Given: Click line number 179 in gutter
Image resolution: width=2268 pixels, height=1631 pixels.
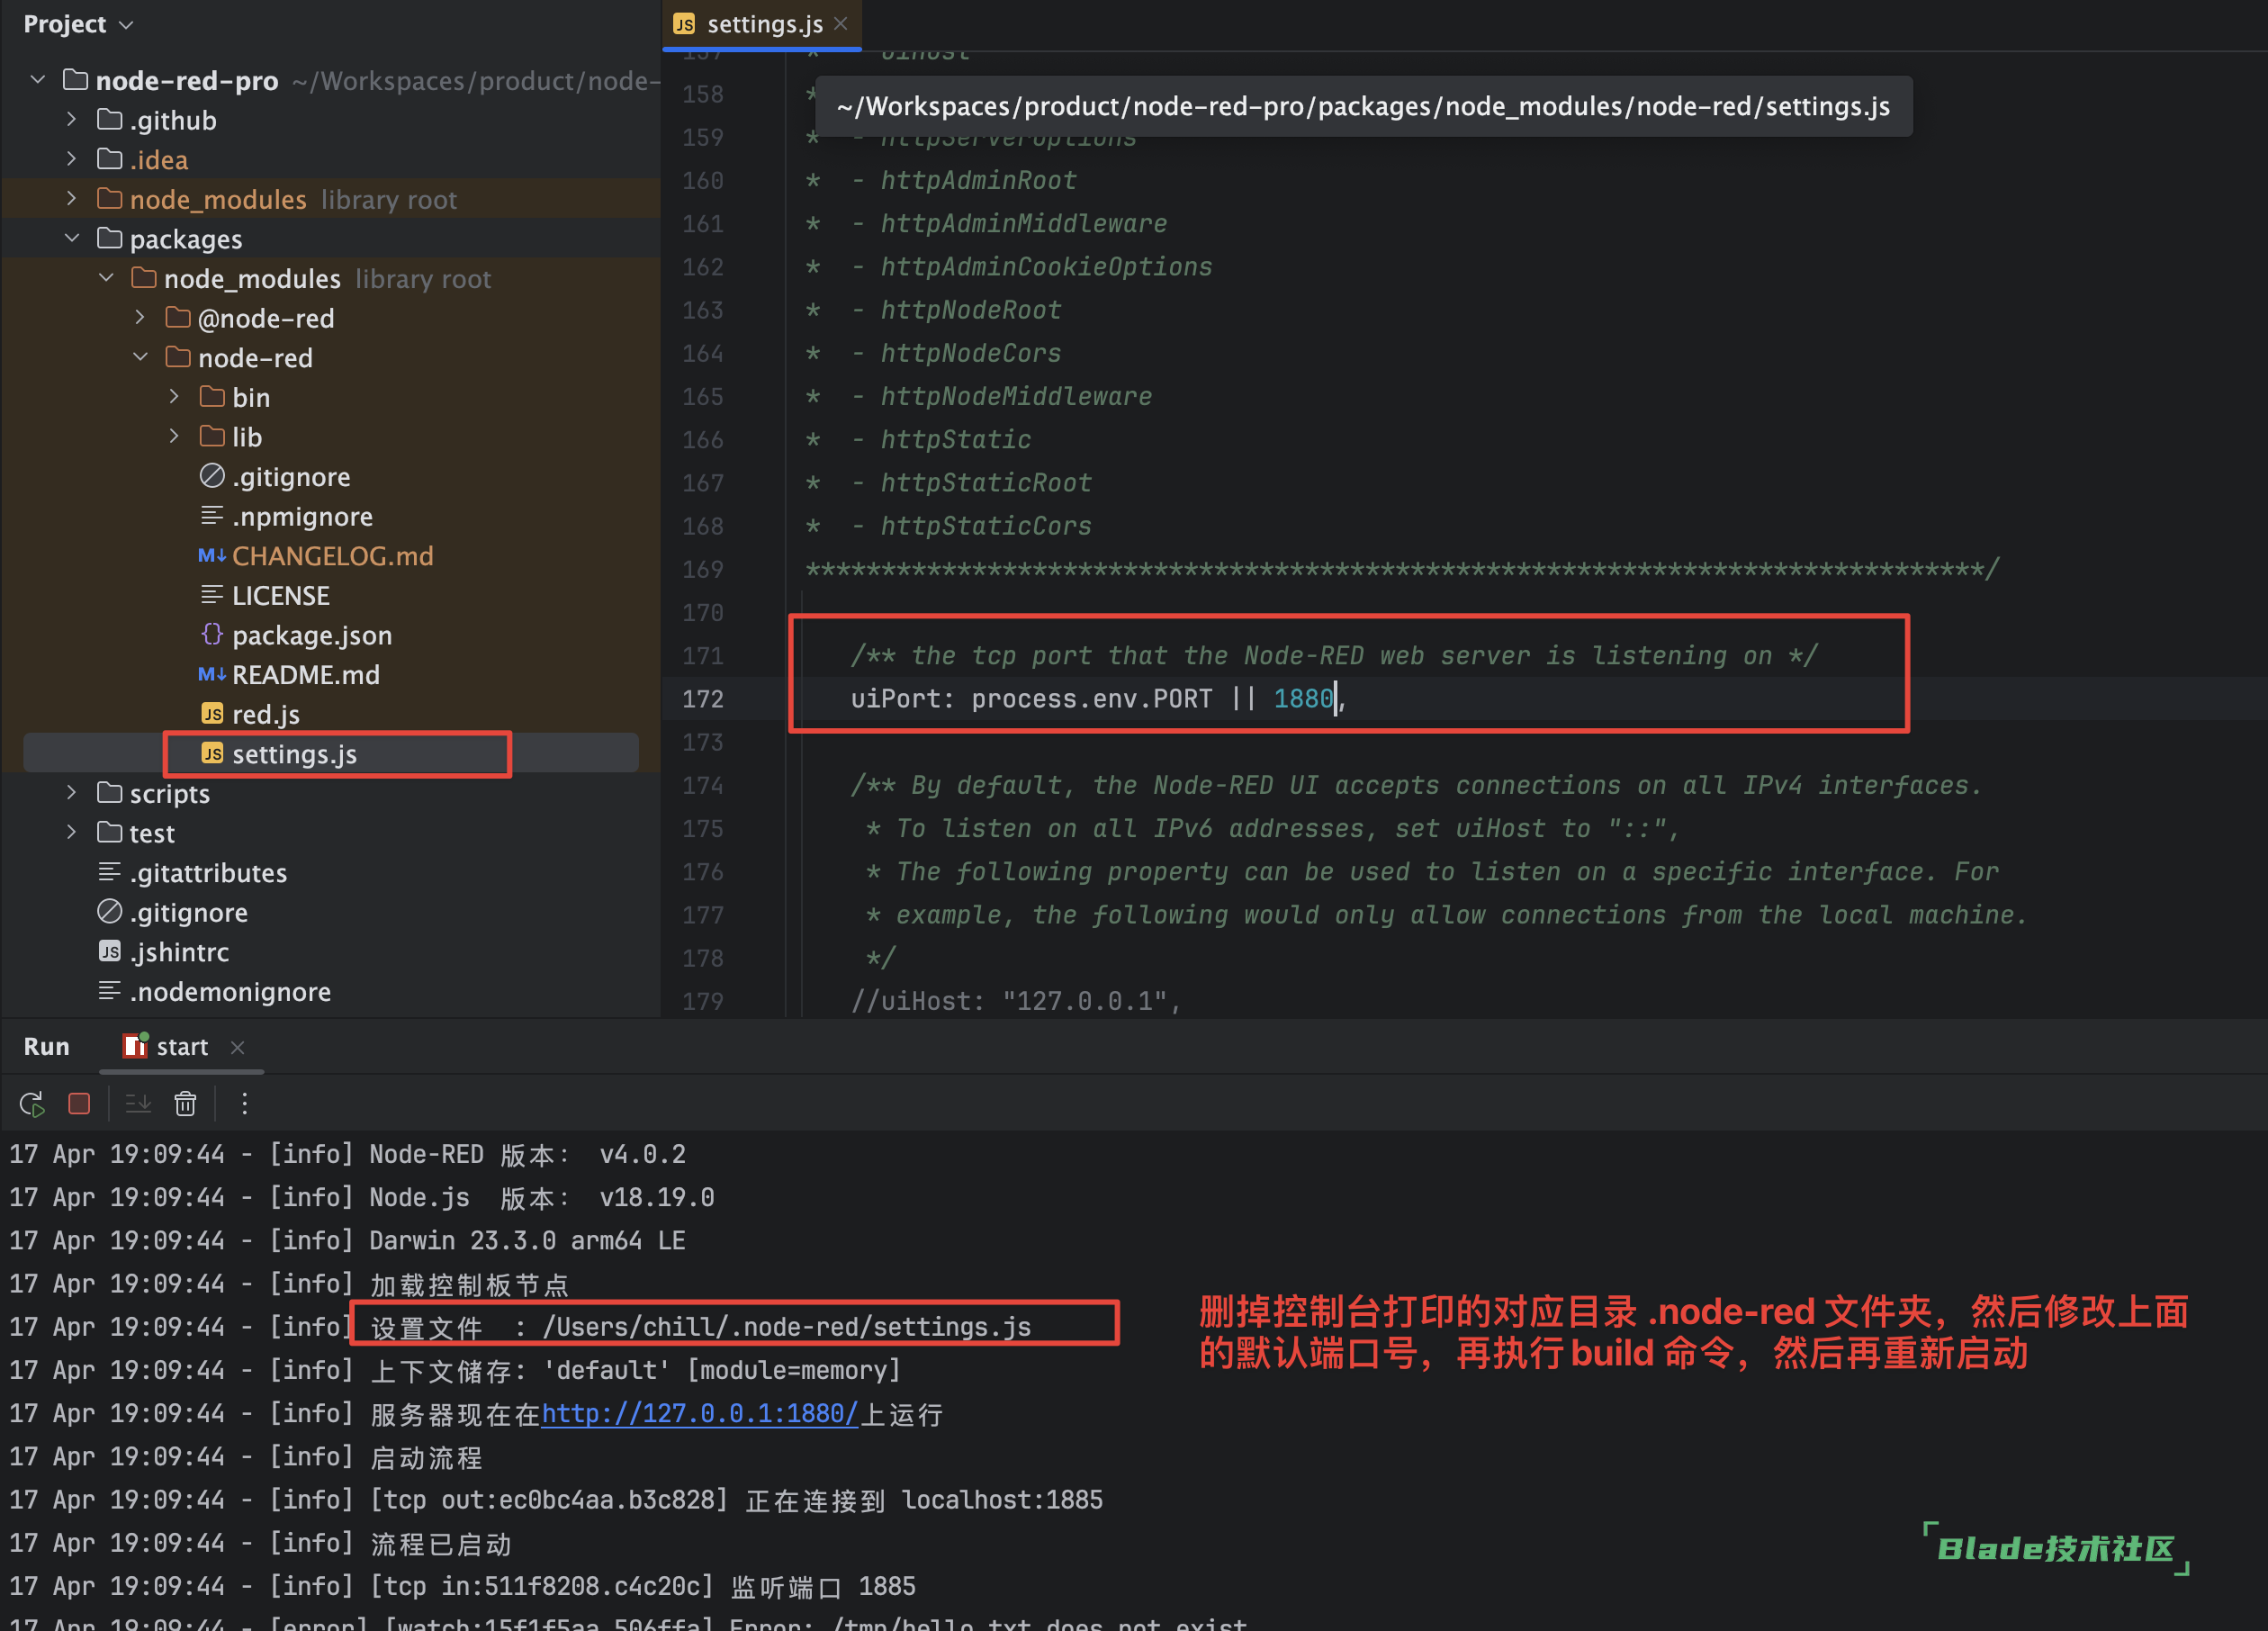Looking at the screenshot, I should pyautogui.click(x=703, y=1001).
